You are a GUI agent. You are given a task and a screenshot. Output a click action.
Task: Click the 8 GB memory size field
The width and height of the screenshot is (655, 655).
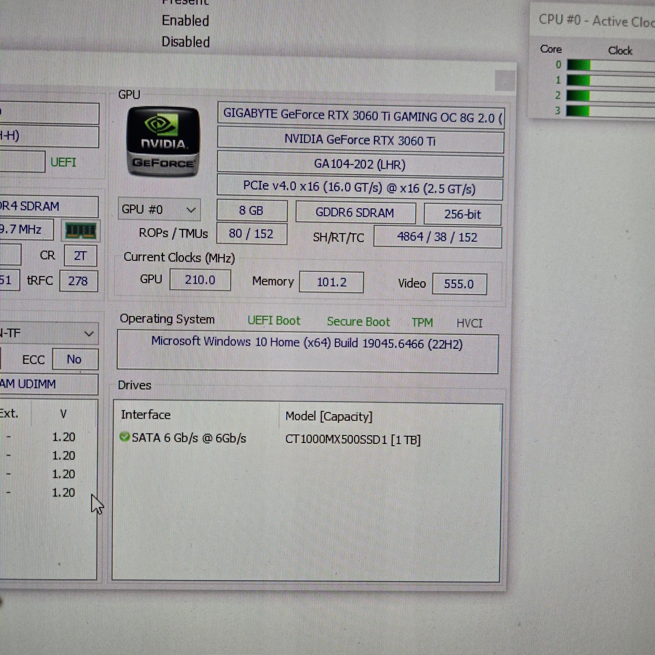pos(252,211)
